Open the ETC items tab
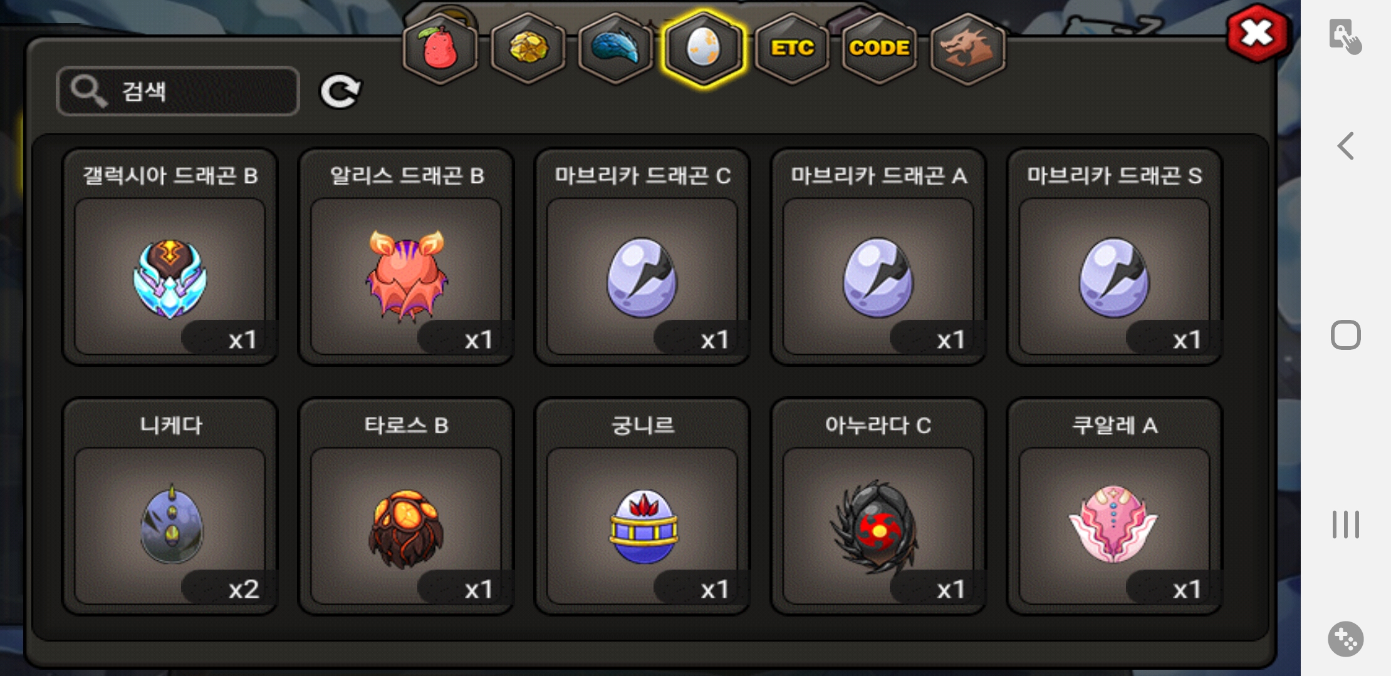 click(x=792, y=48)
